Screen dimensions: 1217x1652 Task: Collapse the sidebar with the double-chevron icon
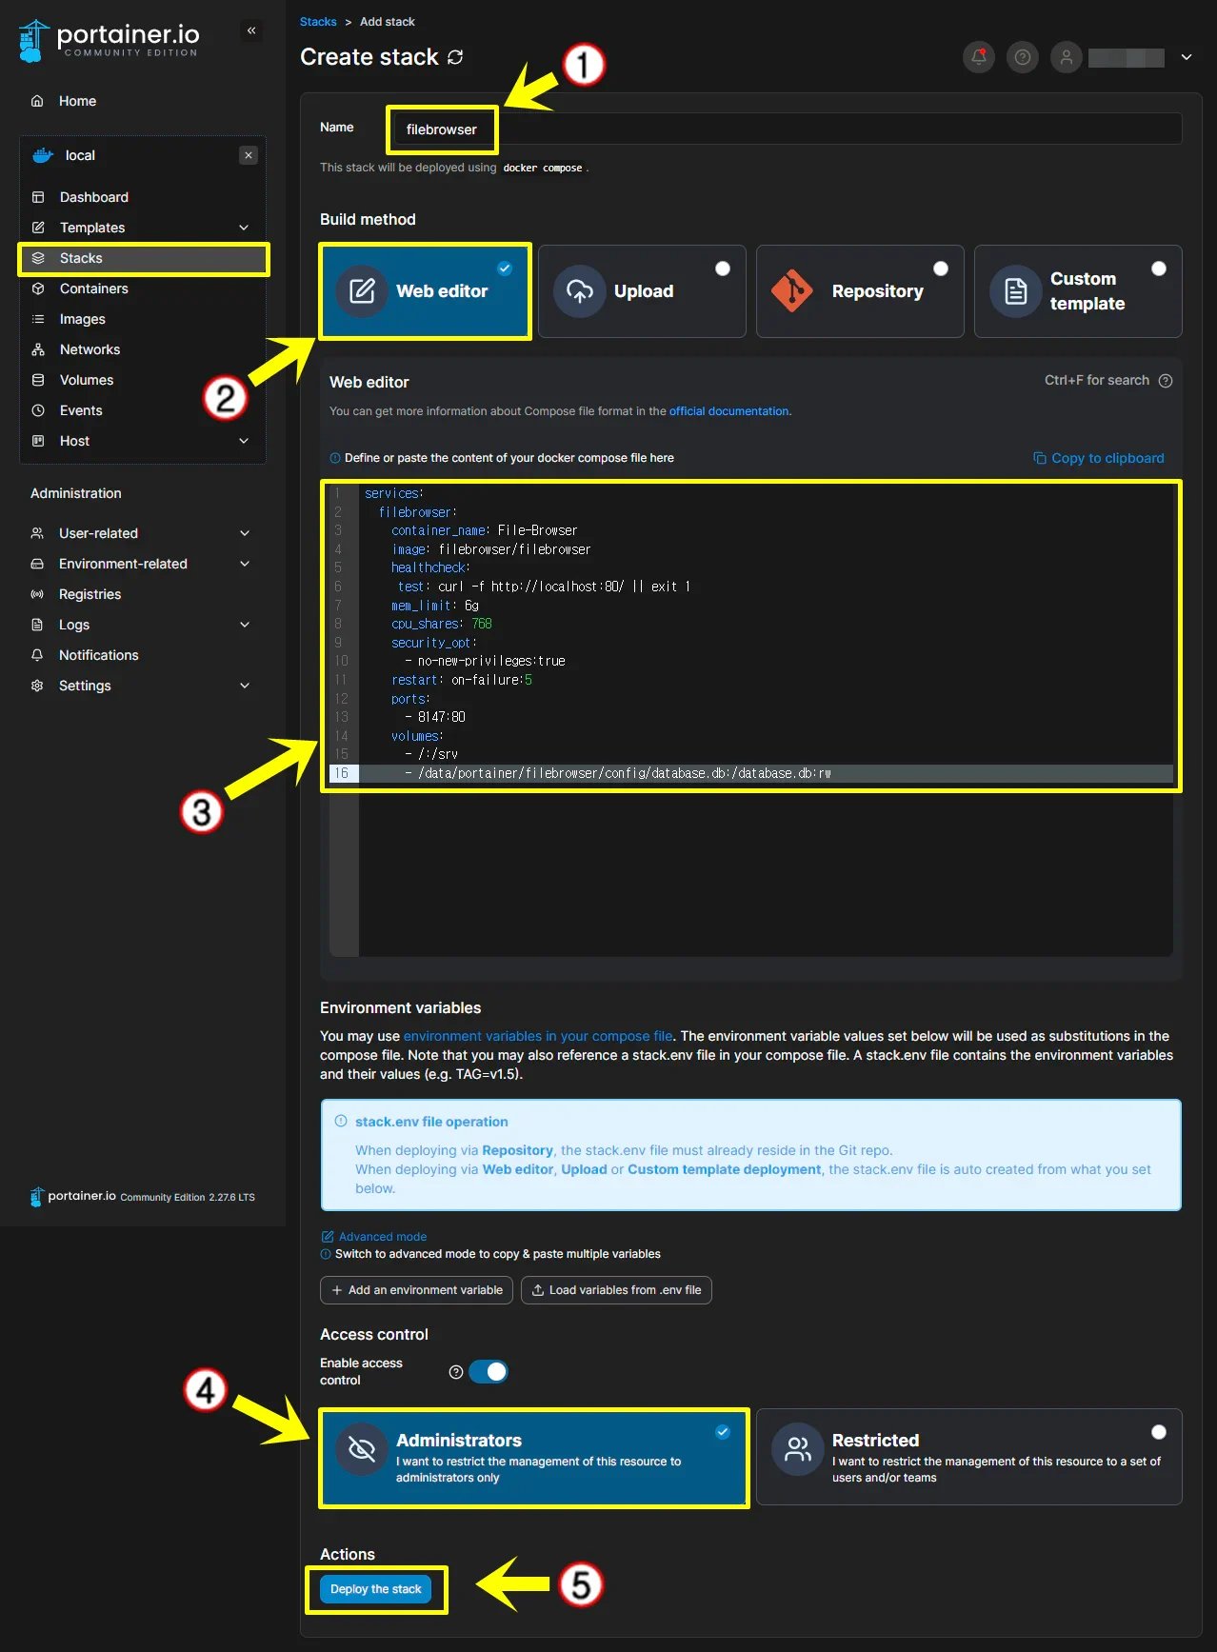(251, 30)
